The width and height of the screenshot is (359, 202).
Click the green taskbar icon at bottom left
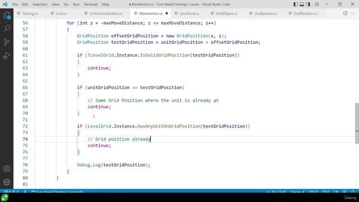[4, 198]
